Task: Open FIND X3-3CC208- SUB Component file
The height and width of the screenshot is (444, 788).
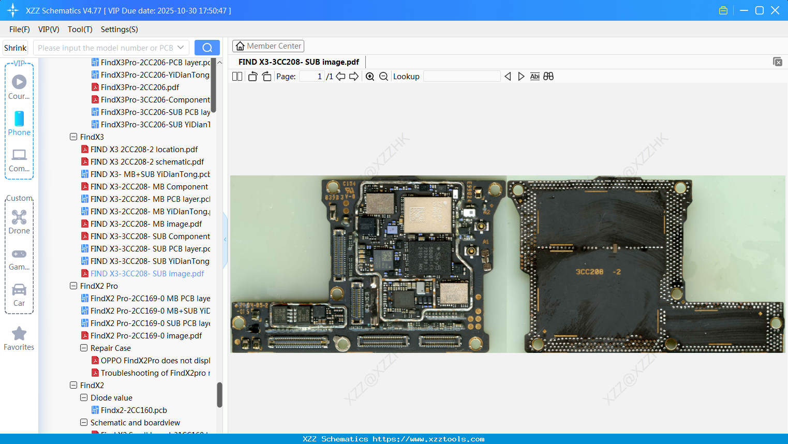Action: tap(145, 236)
